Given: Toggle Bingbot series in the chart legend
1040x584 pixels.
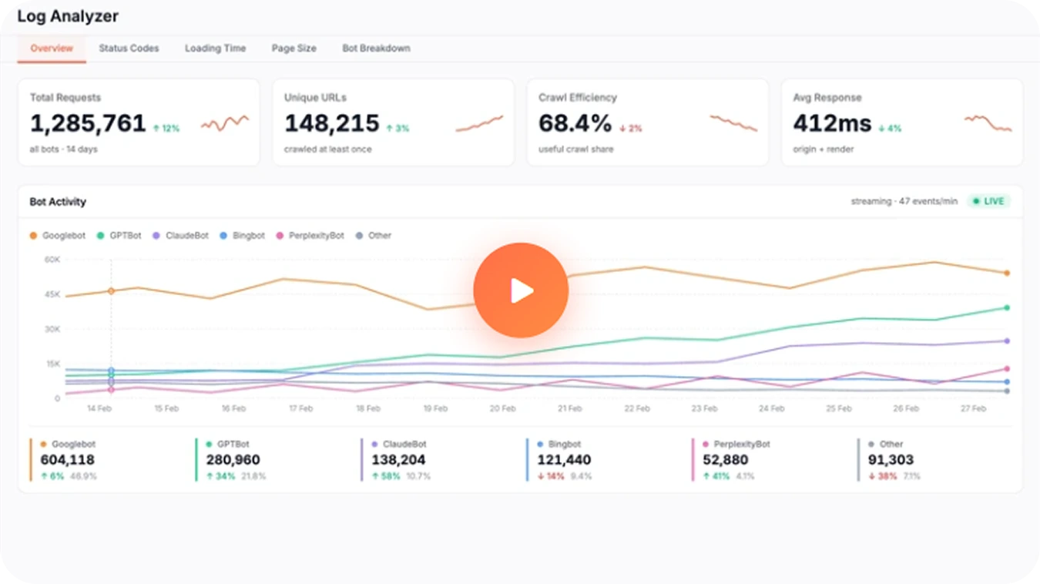Looking at the screenshot, I should (243, 235).
